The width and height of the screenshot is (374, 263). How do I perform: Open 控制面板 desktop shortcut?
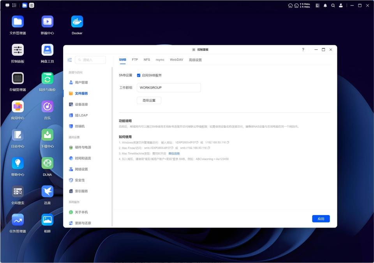tap(18, 50)
